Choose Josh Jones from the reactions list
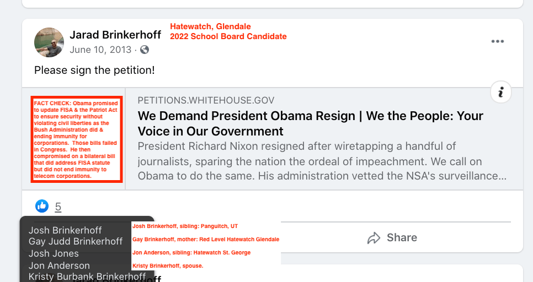The width and height of the screenshot is (533, 282). click(54, 253)
